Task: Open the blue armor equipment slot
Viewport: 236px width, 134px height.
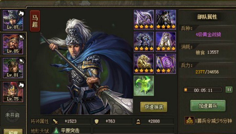Action: click(x=144, y=42)
